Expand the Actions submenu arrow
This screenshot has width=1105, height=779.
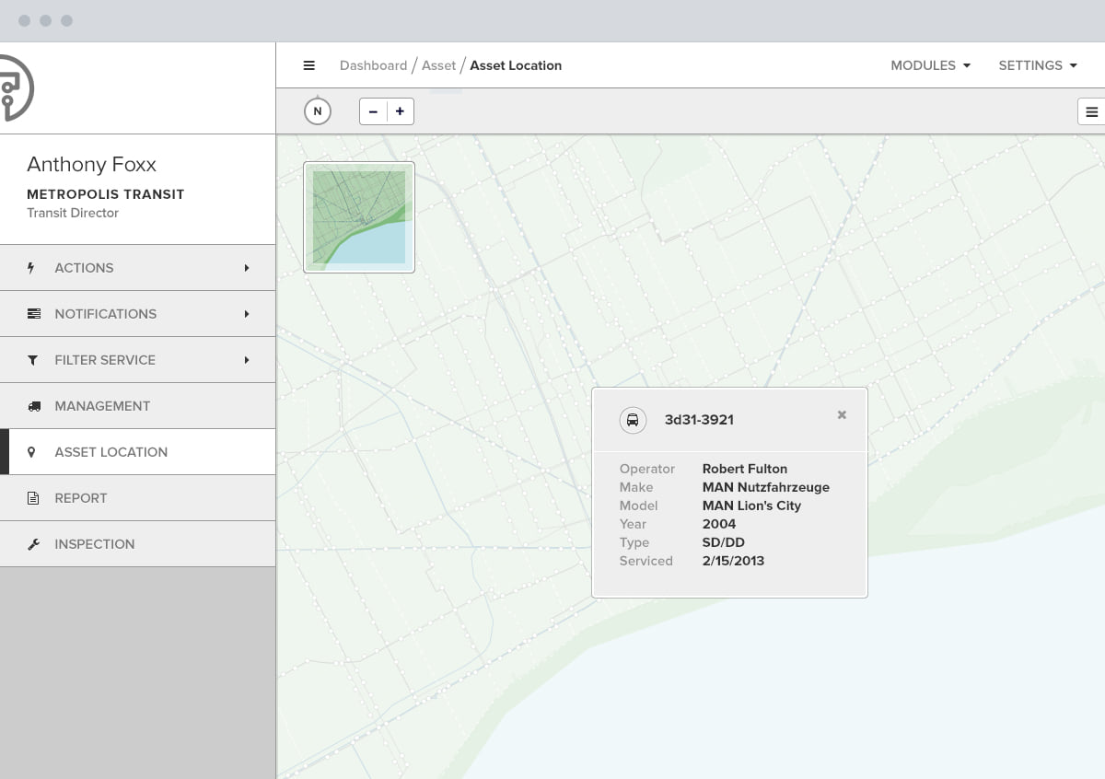click(247, 268)
